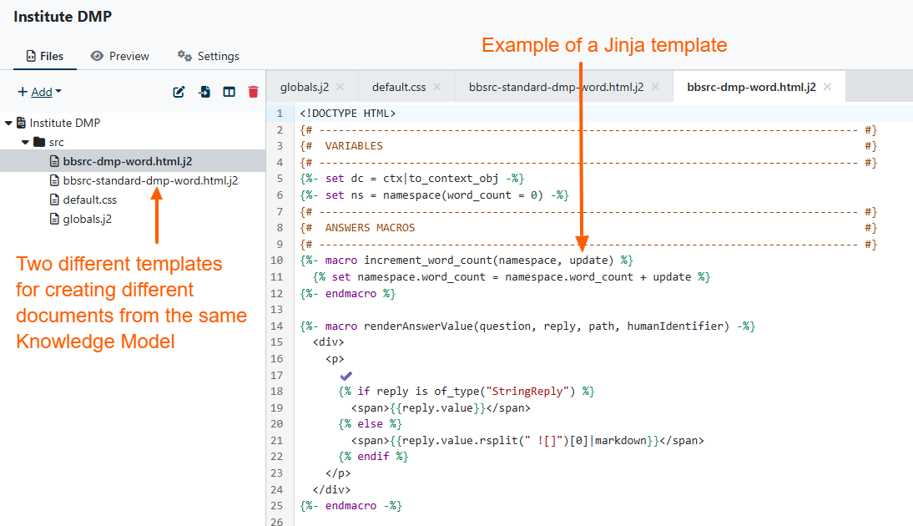
Task: Click the 'set ns = namespace(word_count = 0)' line
Action: click(434, 195)
